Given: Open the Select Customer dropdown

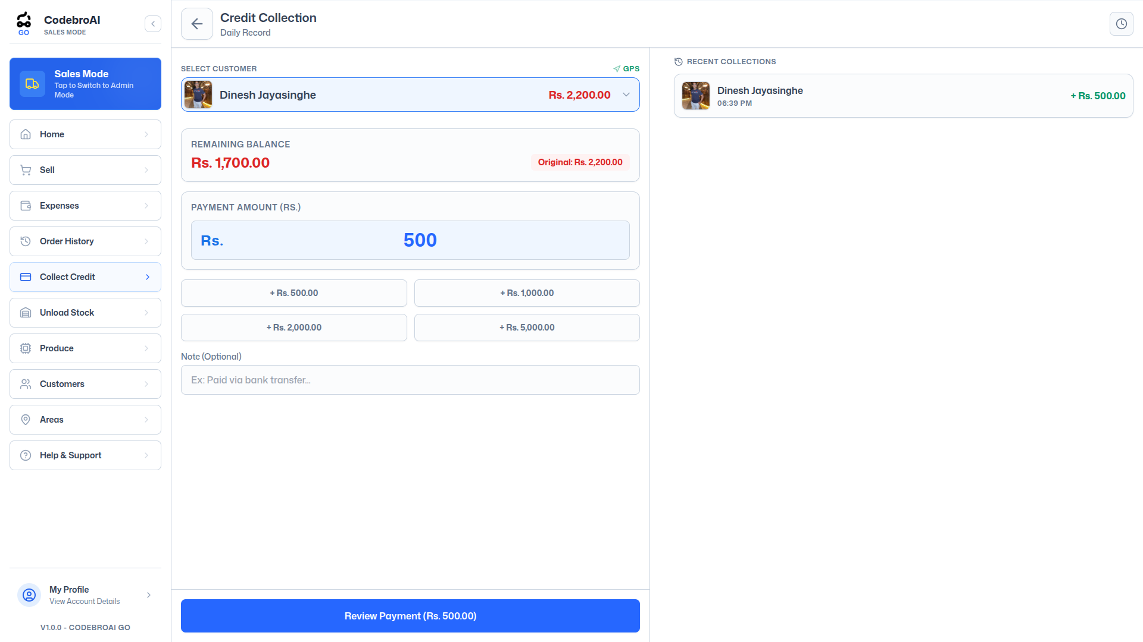Looking at the screenshot, I should click(x=410, y=95).
